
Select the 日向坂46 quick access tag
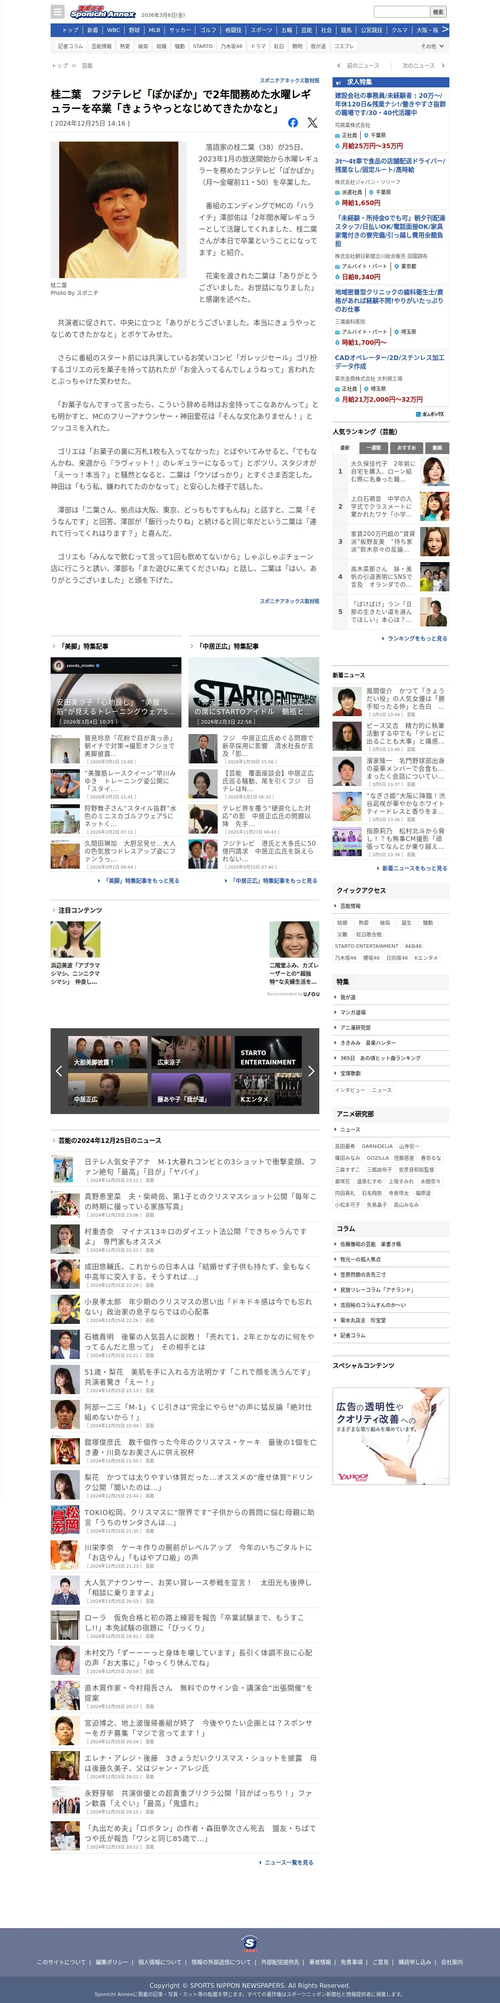pyautogui.click(x=397, y=957)
